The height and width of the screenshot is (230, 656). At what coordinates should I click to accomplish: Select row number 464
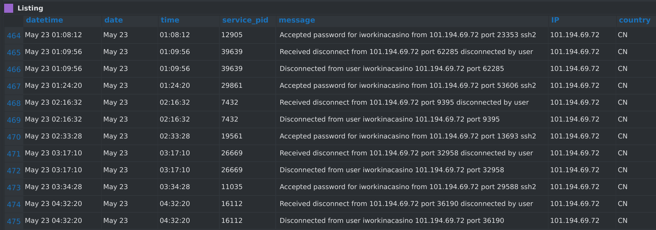click(14, 36)
